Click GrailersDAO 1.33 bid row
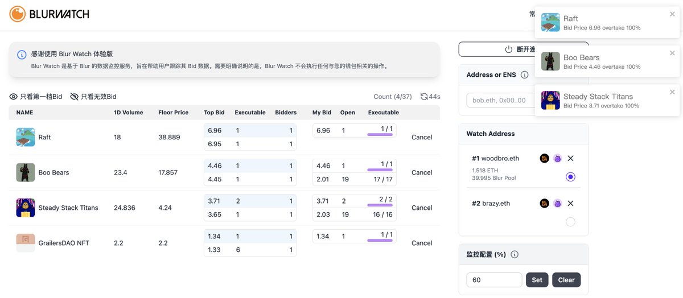 (x=250, y=250)
